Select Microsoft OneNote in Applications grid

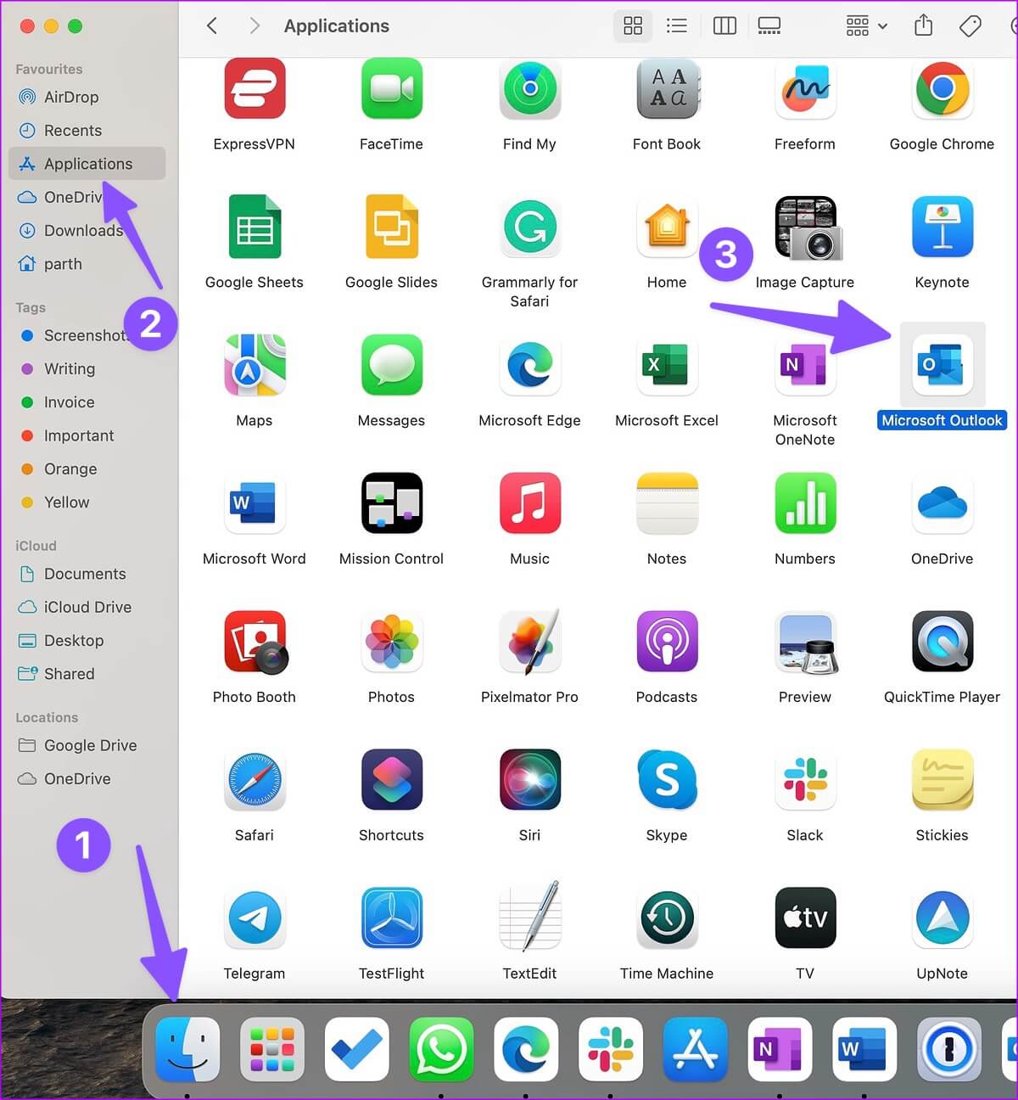pos(805,365)
